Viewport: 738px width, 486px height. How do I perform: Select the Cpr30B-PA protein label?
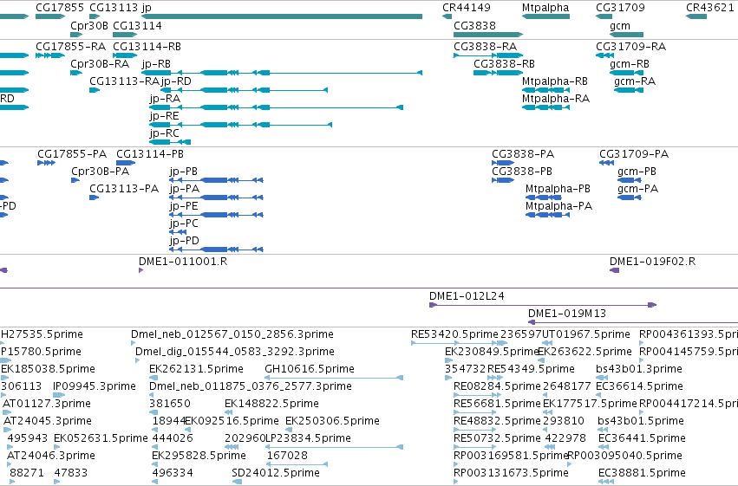100,172
